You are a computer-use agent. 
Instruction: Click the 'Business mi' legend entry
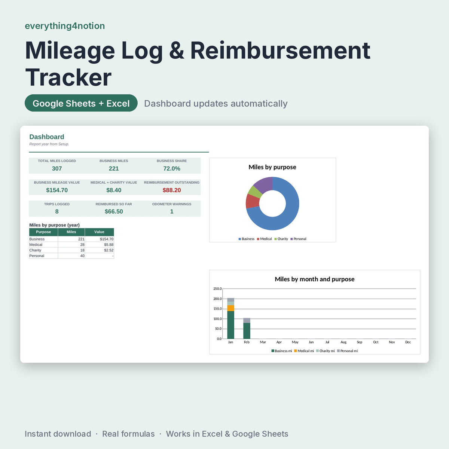(x=282, y=351)
